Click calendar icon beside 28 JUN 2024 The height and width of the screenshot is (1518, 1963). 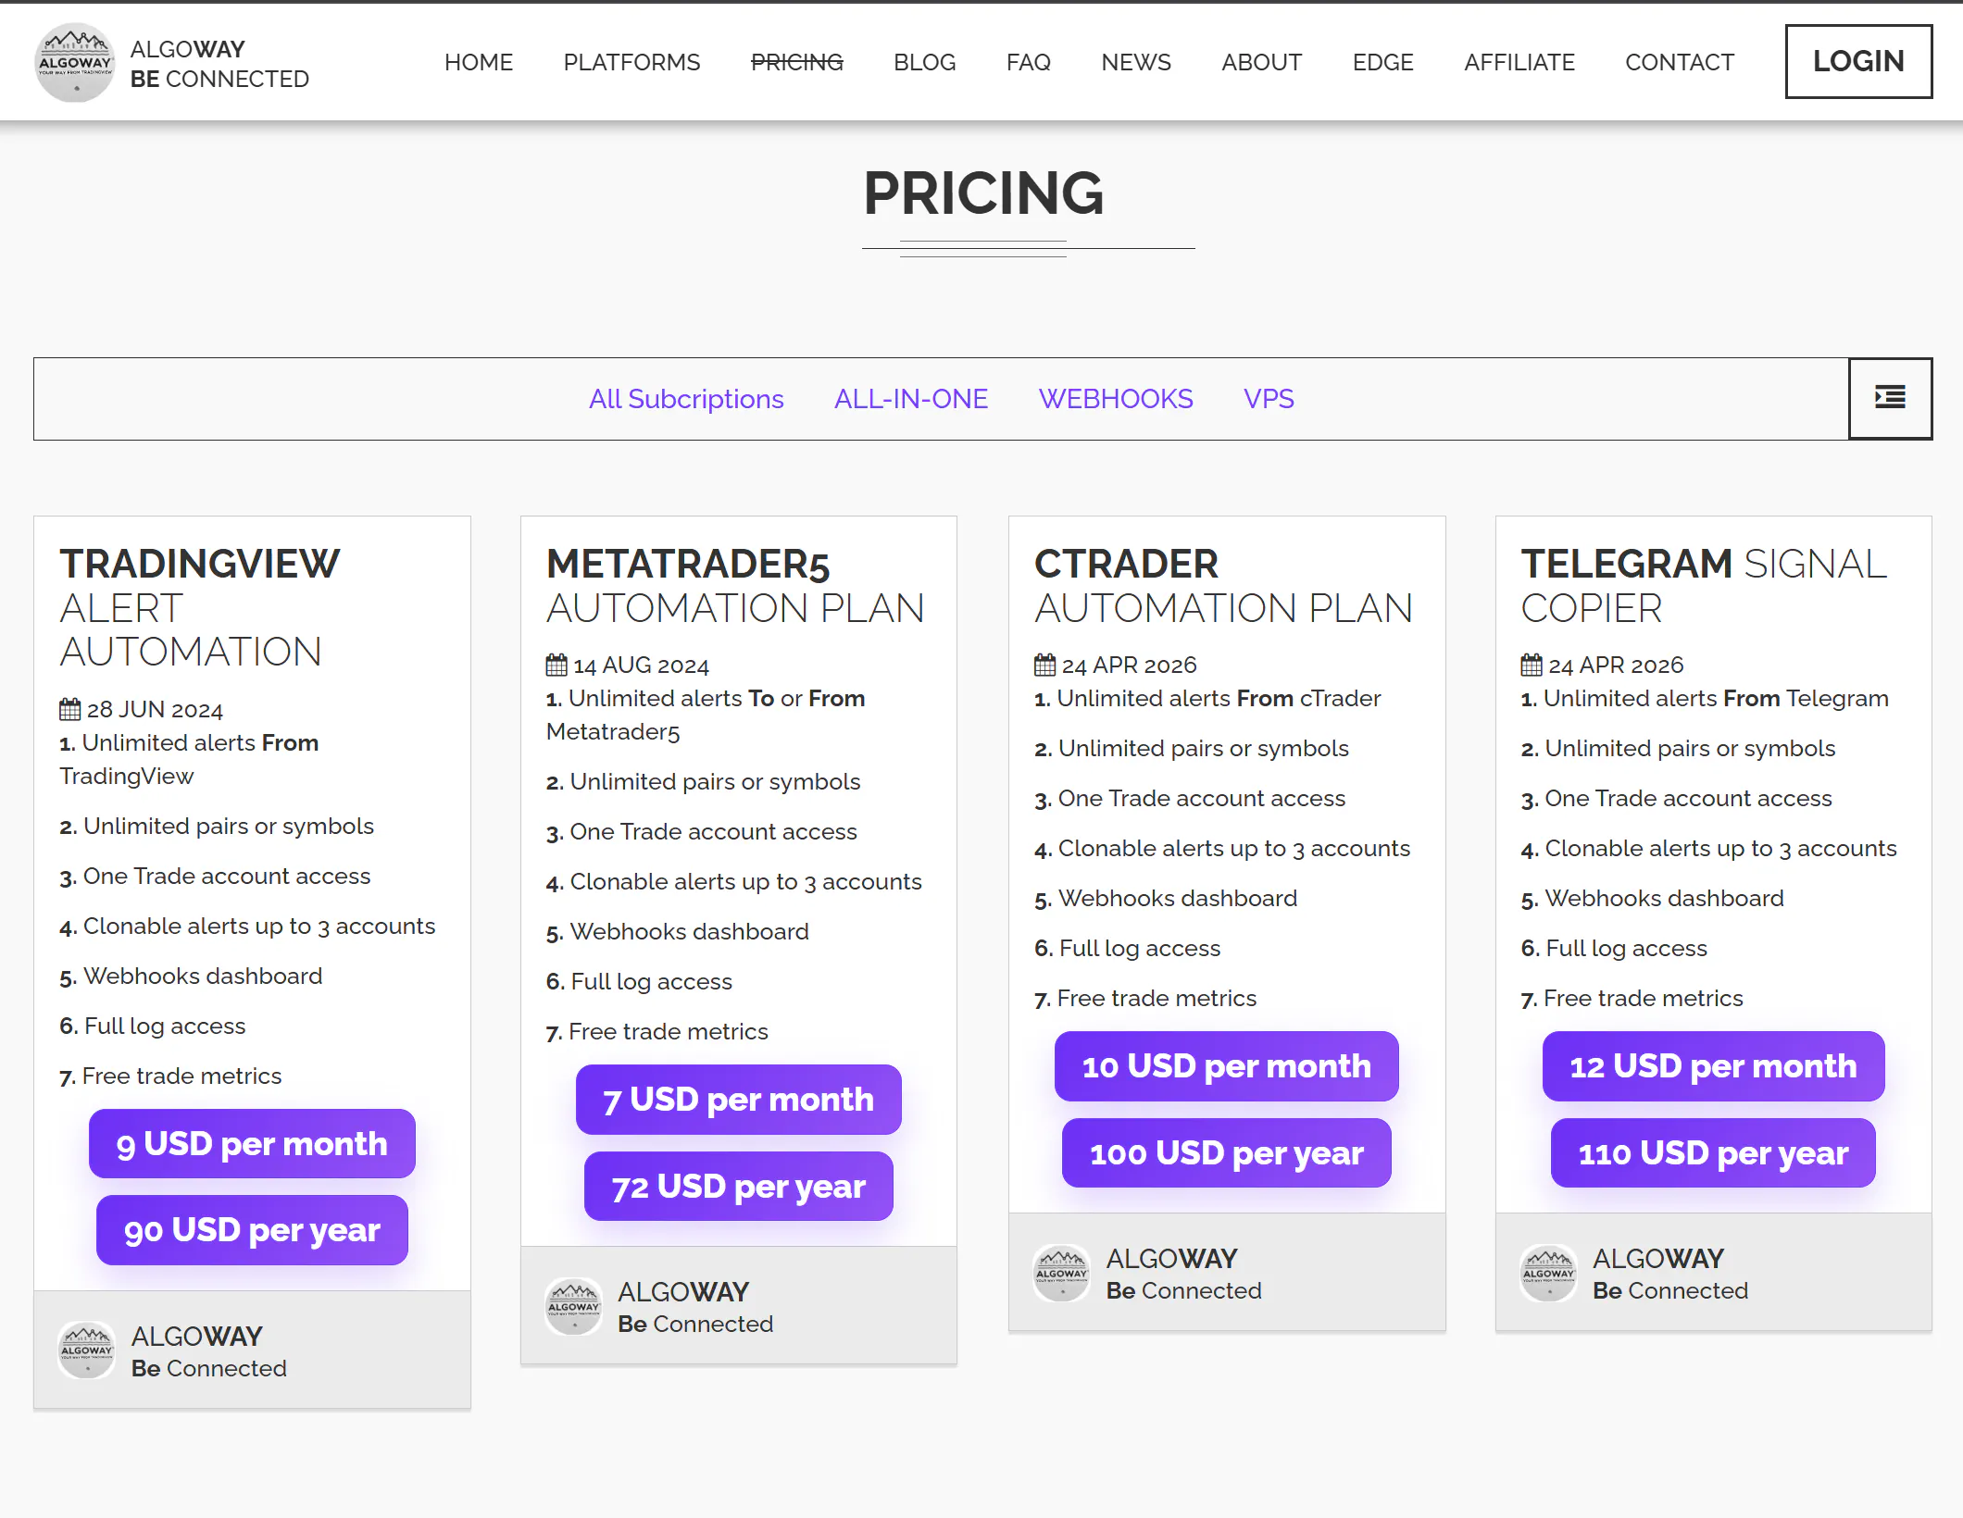point(70,709)
